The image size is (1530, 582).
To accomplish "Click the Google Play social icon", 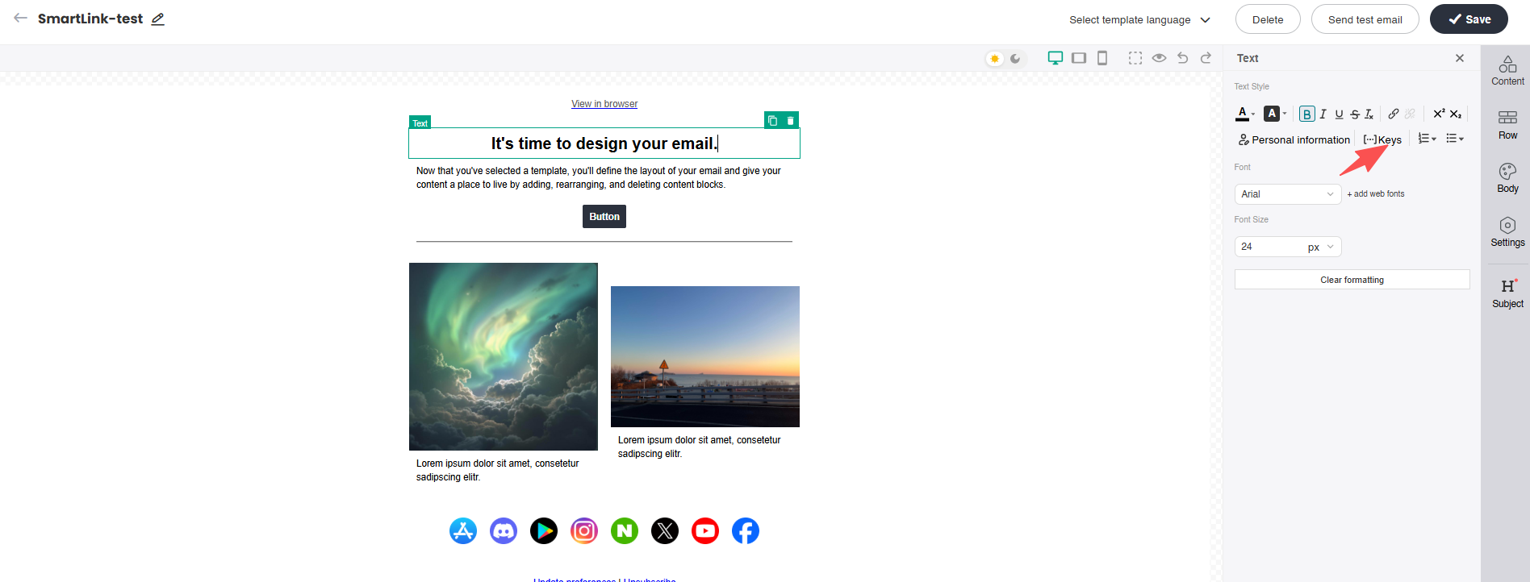I will pyautogui.click(x=544, y=530).
